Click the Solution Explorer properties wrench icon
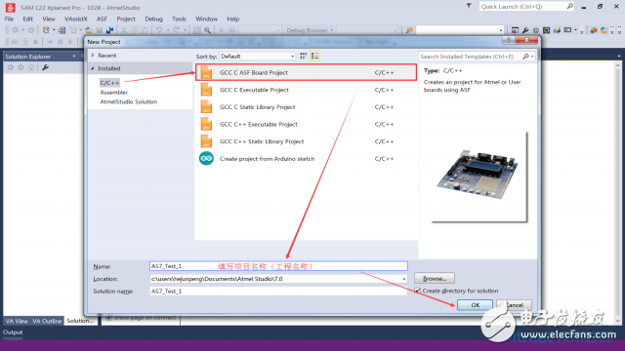 (x=46, y=67)
